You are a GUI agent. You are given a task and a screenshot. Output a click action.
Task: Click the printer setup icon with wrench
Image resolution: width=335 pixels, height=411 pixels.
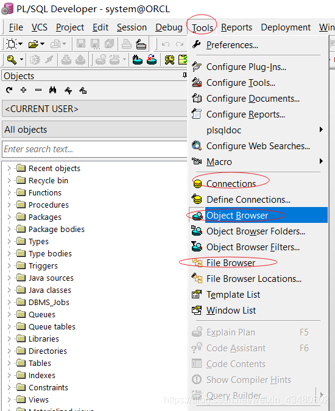[x=141, y=44]
